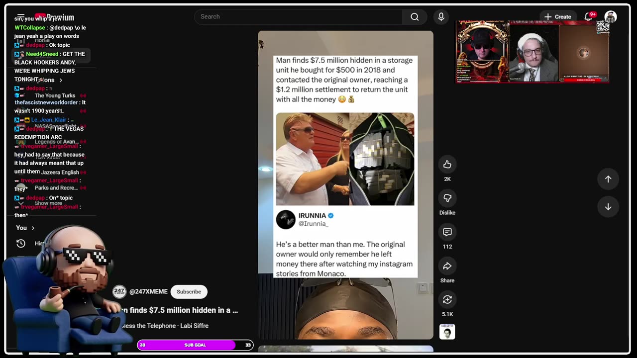
Task: Subscribe to @247XMEME channel
Action: click(x=189, y=292)
